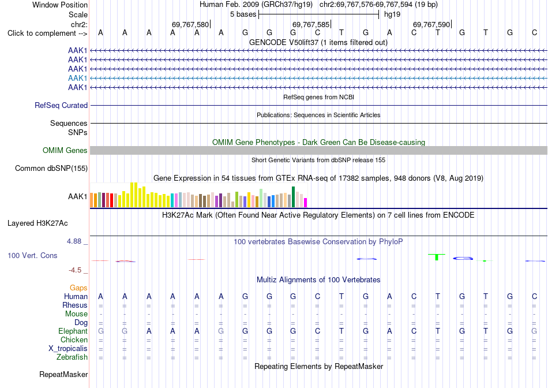Click the cyan bar in GTEx expression chart
This screenshot has width=548, height=388.
coord(172,200)
